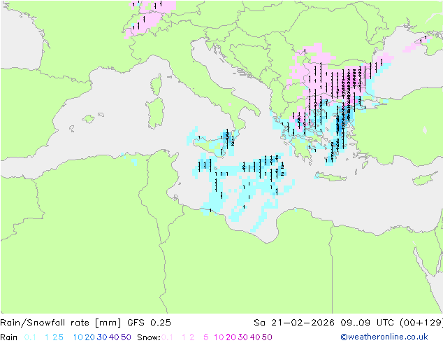
Task: Pick the snow legend value 10
Action: click(x=219, y=337)
